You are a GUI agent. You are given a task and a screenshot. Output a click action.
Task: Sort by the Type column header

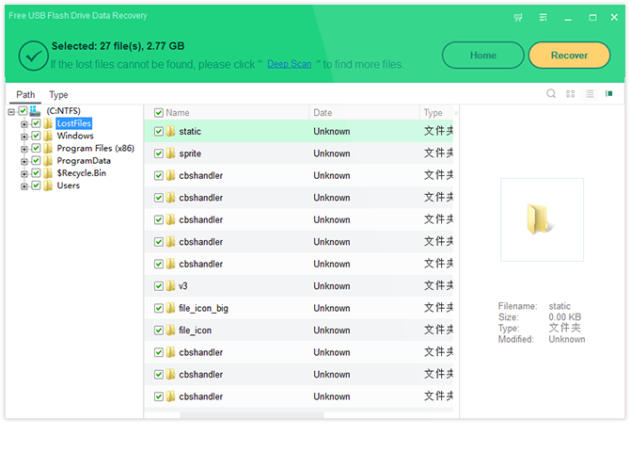coord(433,113)
